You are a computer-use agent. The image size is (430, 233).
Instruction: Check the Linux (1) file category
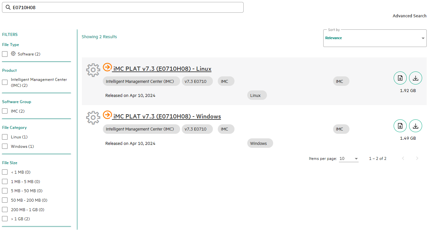click(5, 137)
